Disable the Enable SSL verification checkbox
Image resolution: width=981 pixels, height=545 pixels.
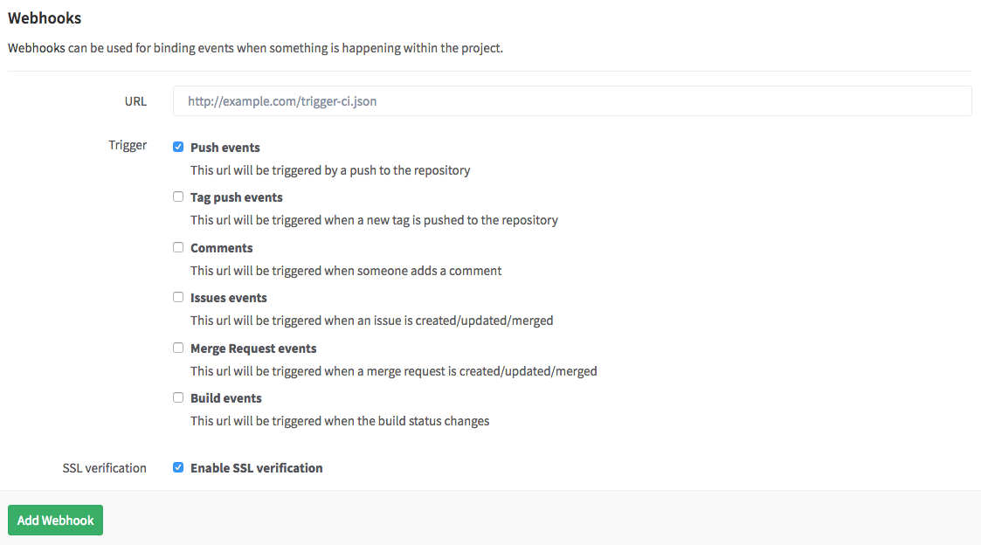tap(178, 467)
